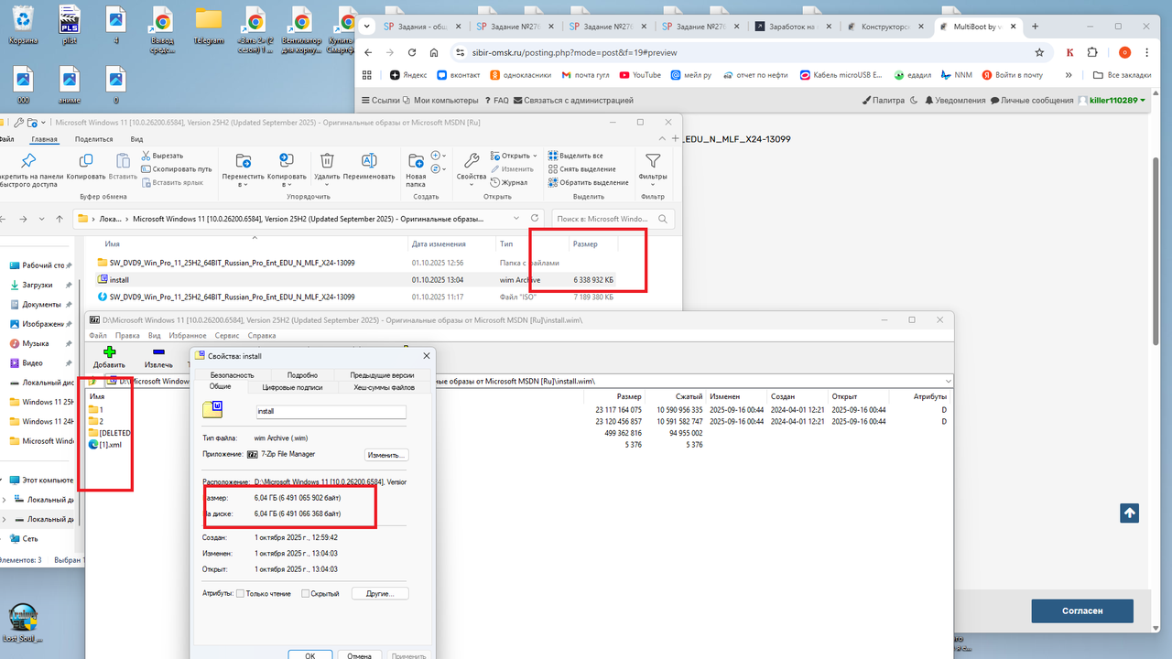The height and width of the screenshot is (659, 1172).
Task: Open the Explorer address bar history dropdown
Action: click(516, 219)
